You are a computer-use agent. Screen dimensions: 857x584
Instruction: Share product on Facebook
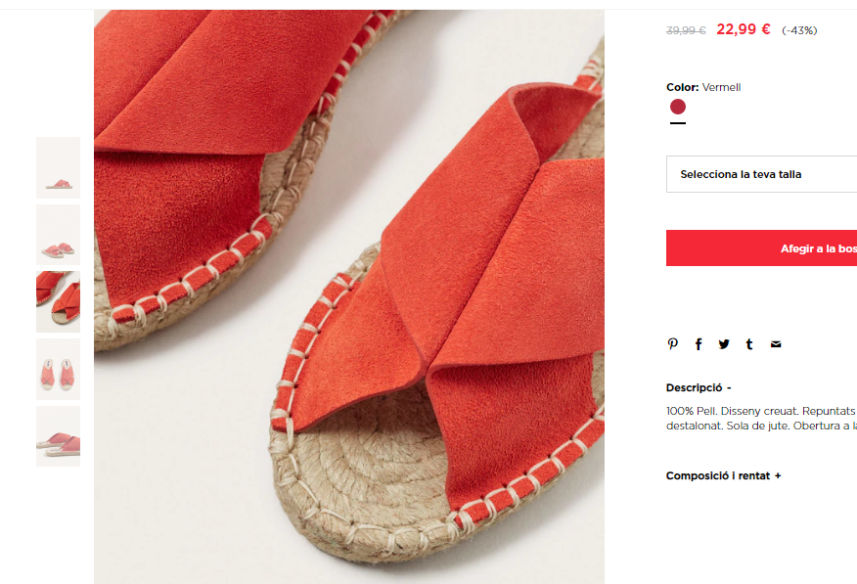pos(699,344)
